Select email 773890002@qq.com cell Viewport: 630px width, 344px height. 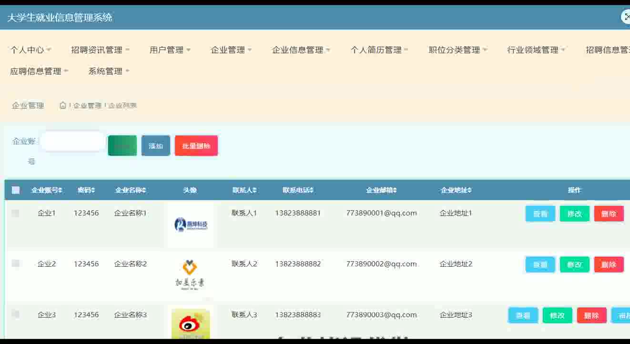382,263
